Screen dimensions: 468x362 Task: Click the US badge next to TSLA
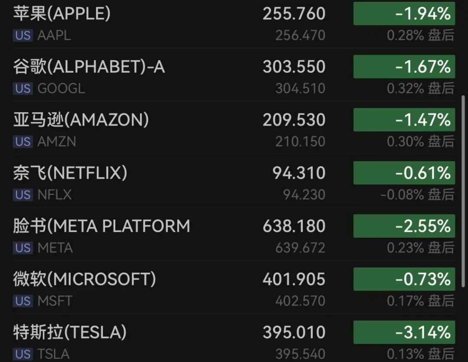[x=23, y=354]
